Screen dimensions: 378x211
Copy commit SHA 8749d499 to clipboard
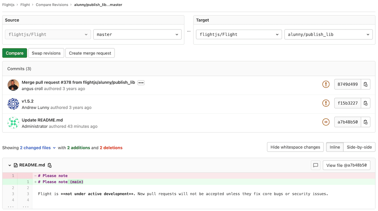tap(366, 84)
